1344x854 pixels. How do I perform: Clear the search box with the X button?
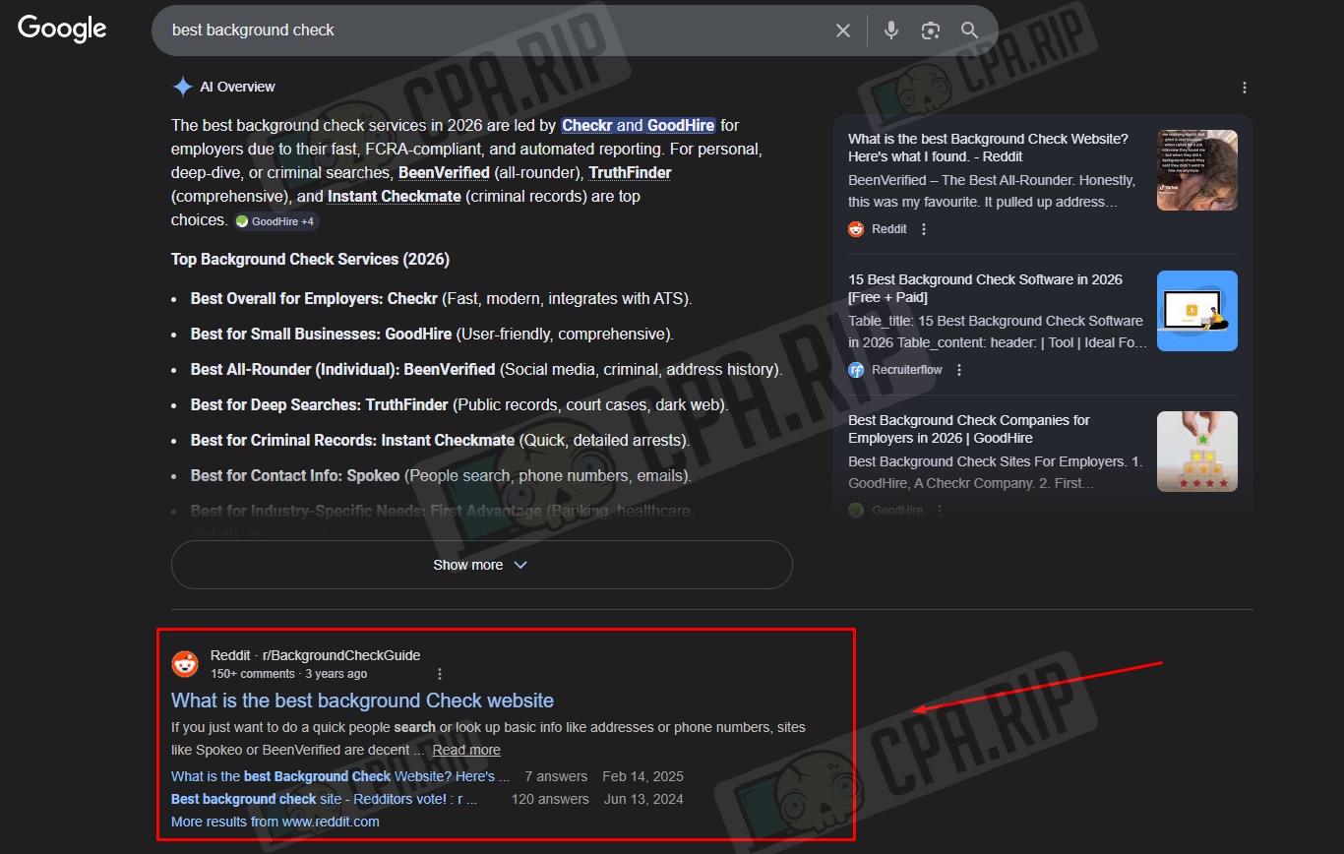842,30
